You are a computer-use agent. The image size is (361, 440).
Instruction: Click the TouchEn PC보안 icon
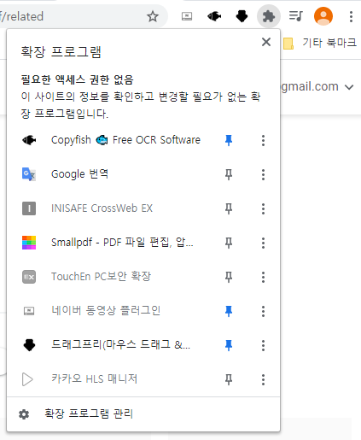[29, 277]
